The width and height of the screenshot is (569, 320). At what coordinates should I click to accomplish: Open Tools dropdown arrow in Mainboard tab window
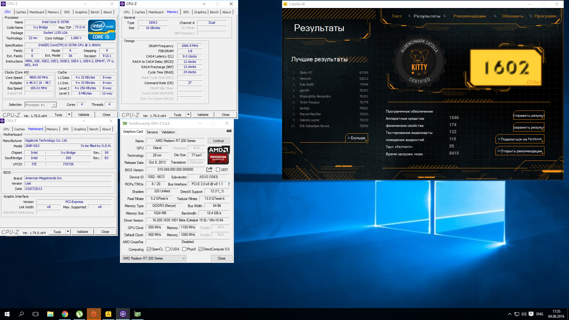(x=68, y=232)
